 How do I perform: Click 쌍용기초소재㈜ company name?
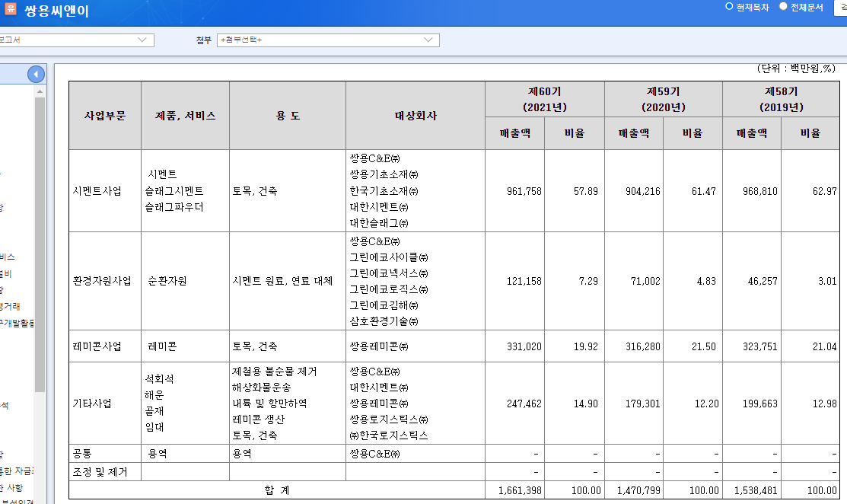pyautogui.click(x=384, y=174)
